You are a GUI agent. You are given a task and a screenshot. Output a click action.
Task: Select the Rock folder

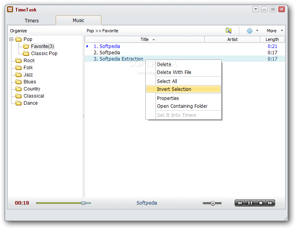(x=29, y=61)
